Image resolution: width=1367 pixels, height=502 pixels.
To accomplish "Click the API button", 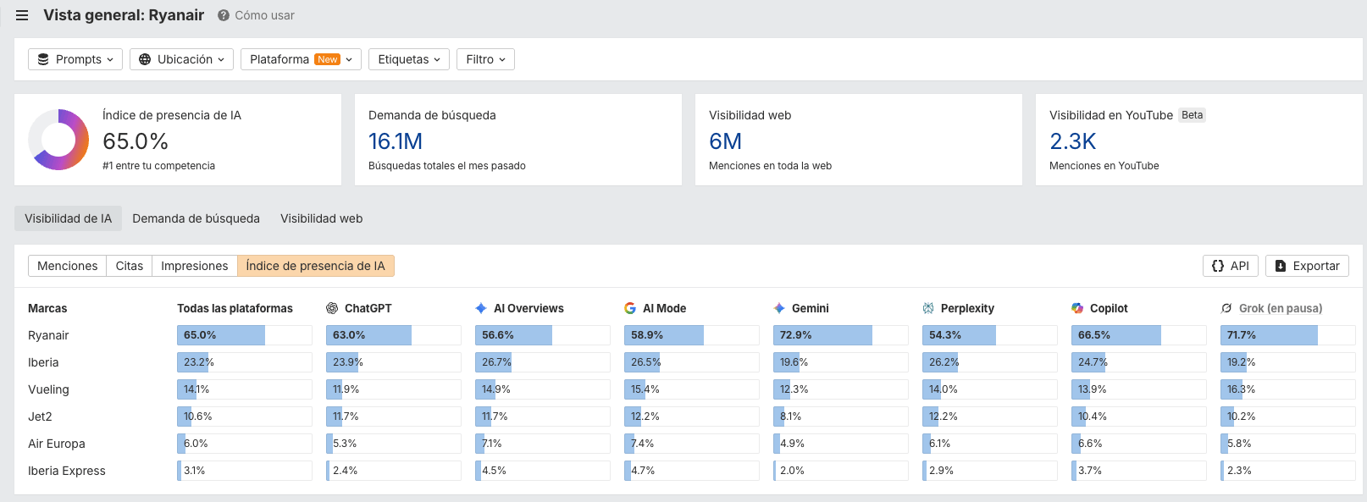I will coord(1231,266).
